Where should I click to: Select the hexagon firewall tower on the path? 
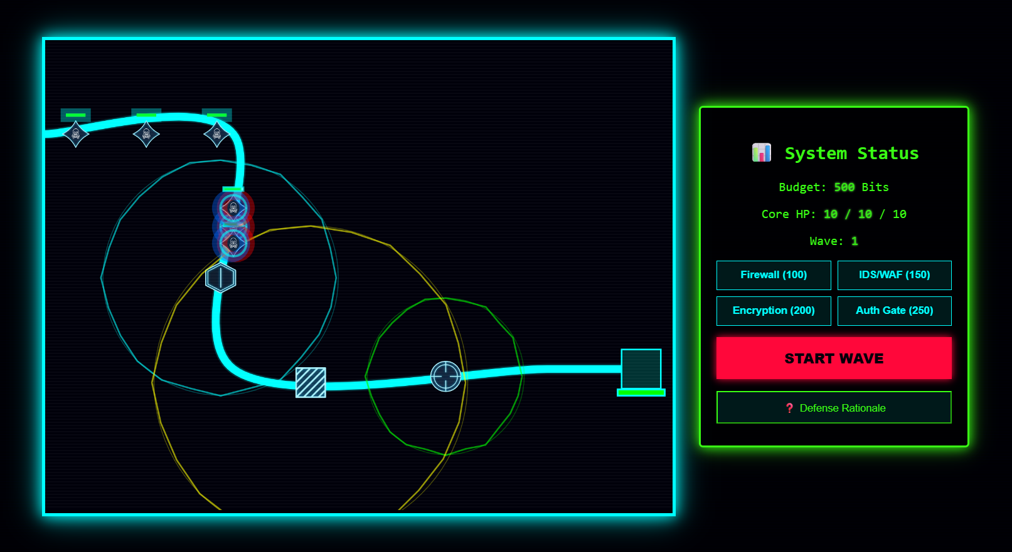click(221, 278)
